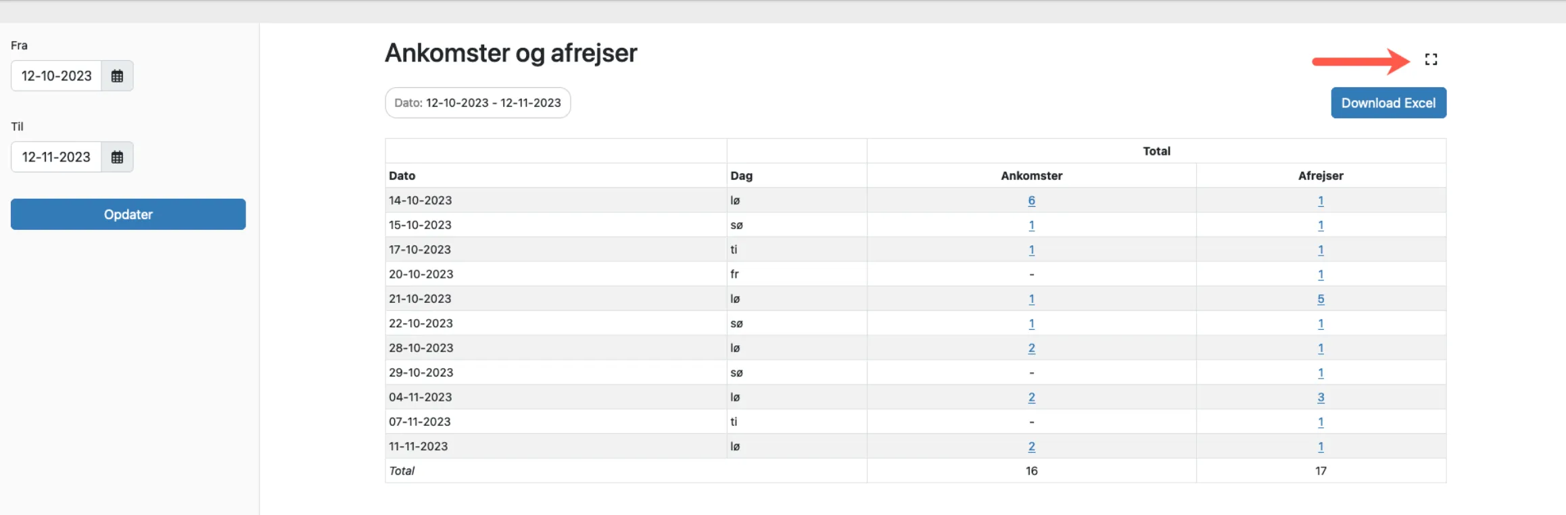
Task: Click arrivals link for 11-11-2023
Action: (x=1031, y=447)
